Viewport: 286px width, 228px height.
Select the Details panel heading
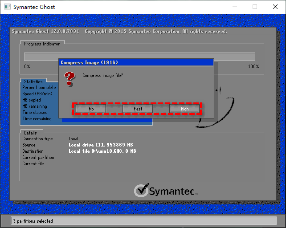[31, 133]
